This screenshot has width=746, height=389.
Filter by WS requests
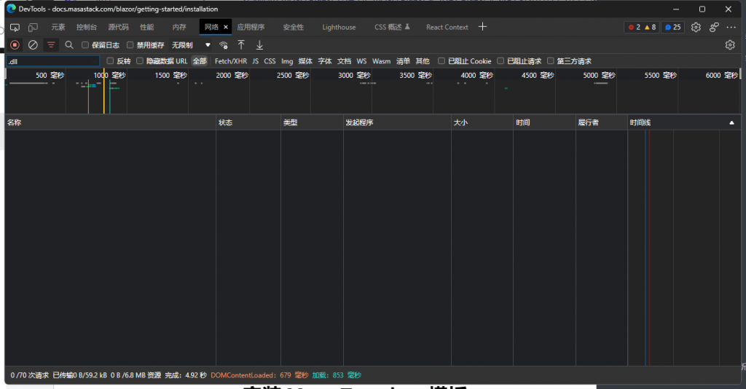click(x=361, y=61)
